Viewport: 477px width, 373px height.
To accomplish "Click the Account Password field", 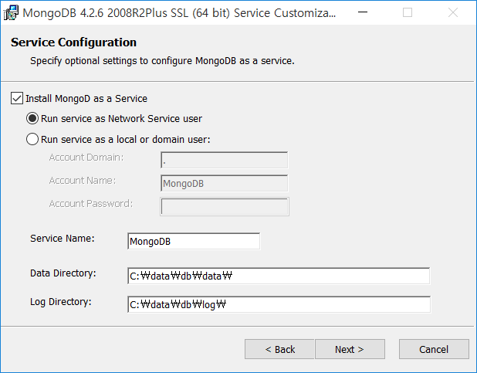I will pyautogui.click(x=225, y=206).
